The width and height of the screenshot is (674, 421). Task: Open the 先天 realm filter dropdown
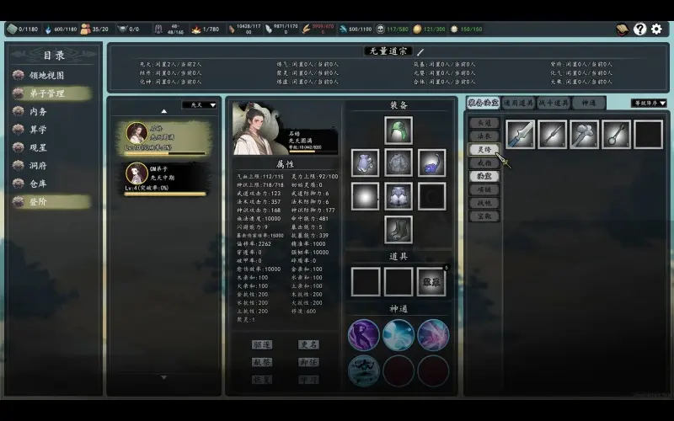click(x=200, y=105)
